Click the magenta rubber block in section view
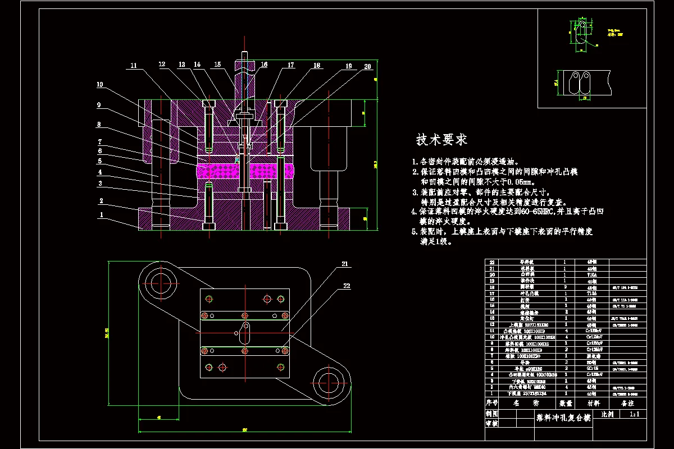The image size is (674, 449). pos(245,170)
